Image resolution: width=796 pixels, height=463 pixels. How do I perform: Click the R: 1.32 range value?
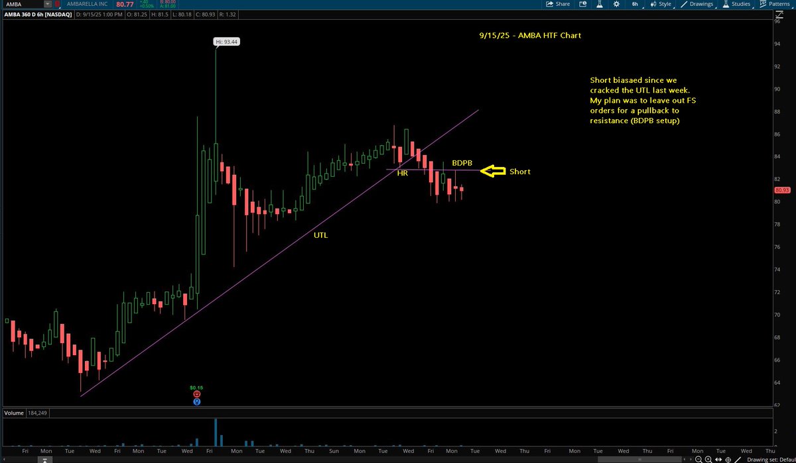click(227, 15)
